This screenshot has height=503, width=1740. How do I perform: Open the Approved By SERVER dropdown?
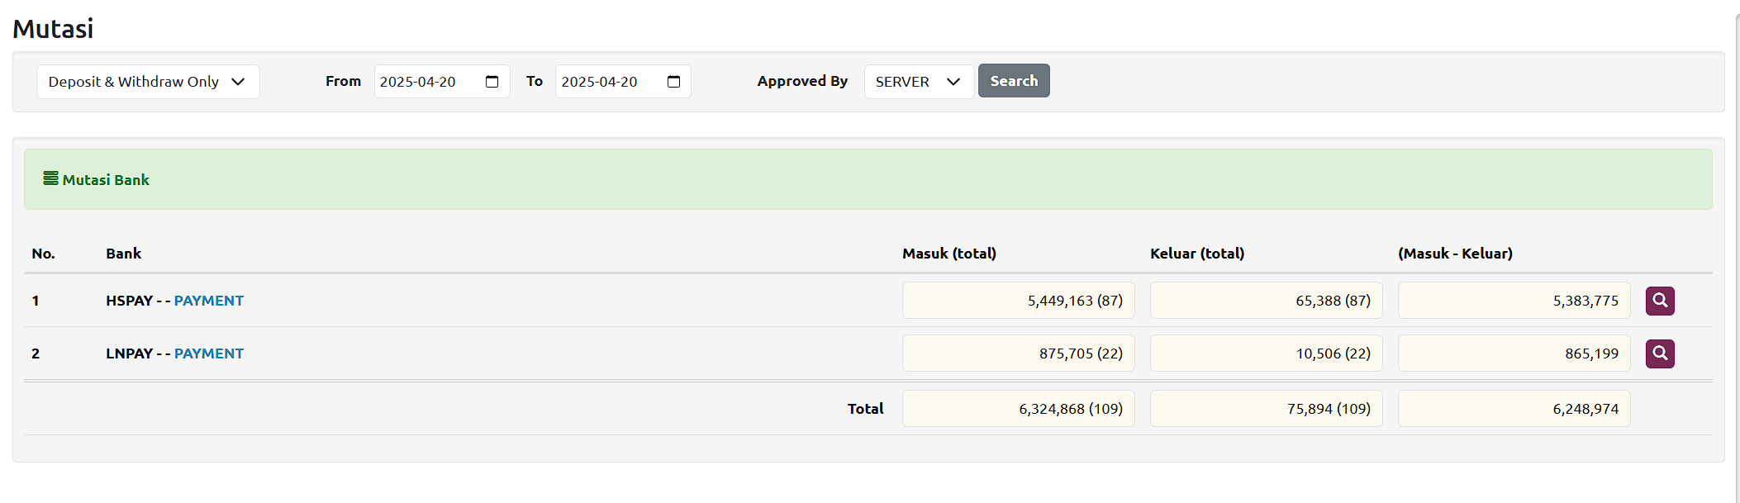tap(918, 82)
